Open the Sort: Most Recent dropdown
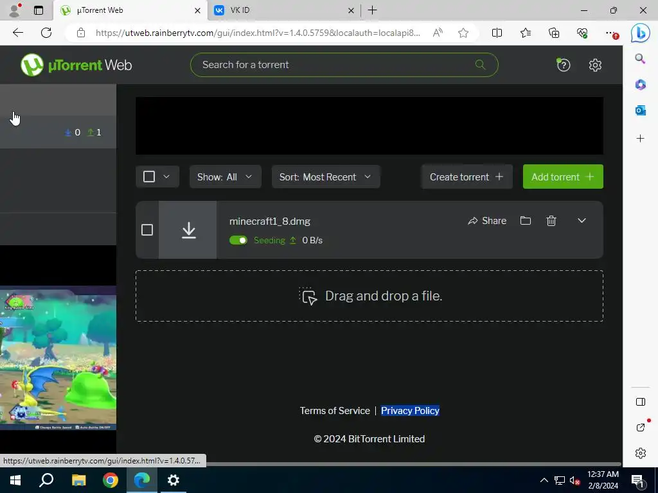 point(326,177)
